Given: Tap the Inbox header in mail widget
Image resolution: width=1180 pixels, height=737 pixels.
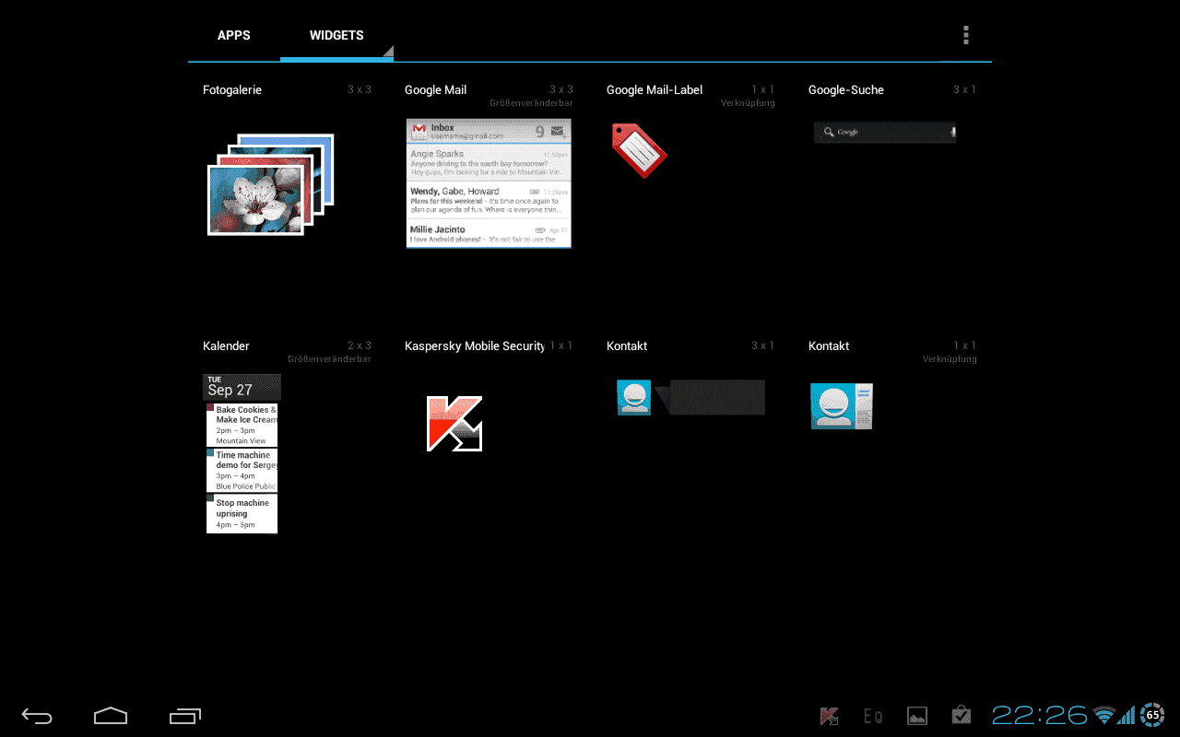Looking at the screenshot, I should (x=489, y=131).
